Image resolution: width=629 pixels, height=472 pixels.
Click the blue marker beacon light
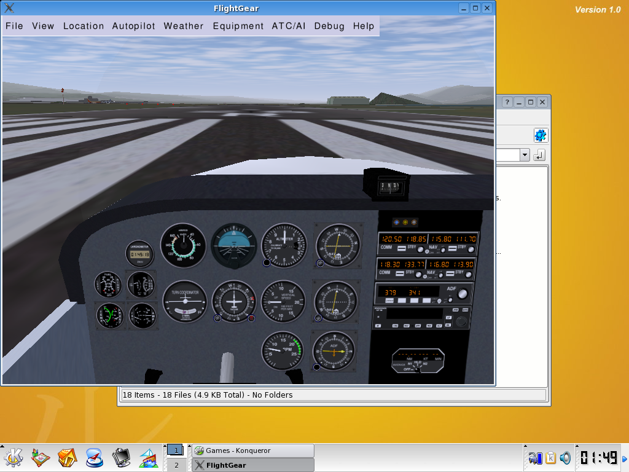click(396, 222)
